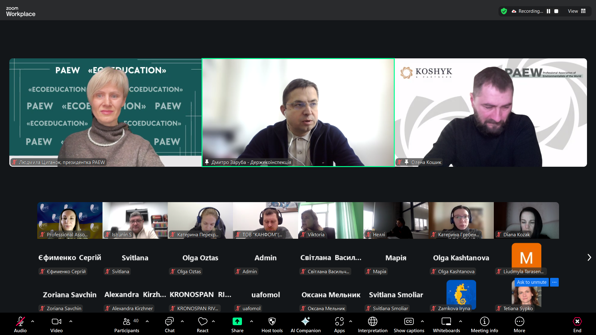The image size is (596, 335).
Task: Expand audio options arrow next to Audio
Action: point(33,321)
